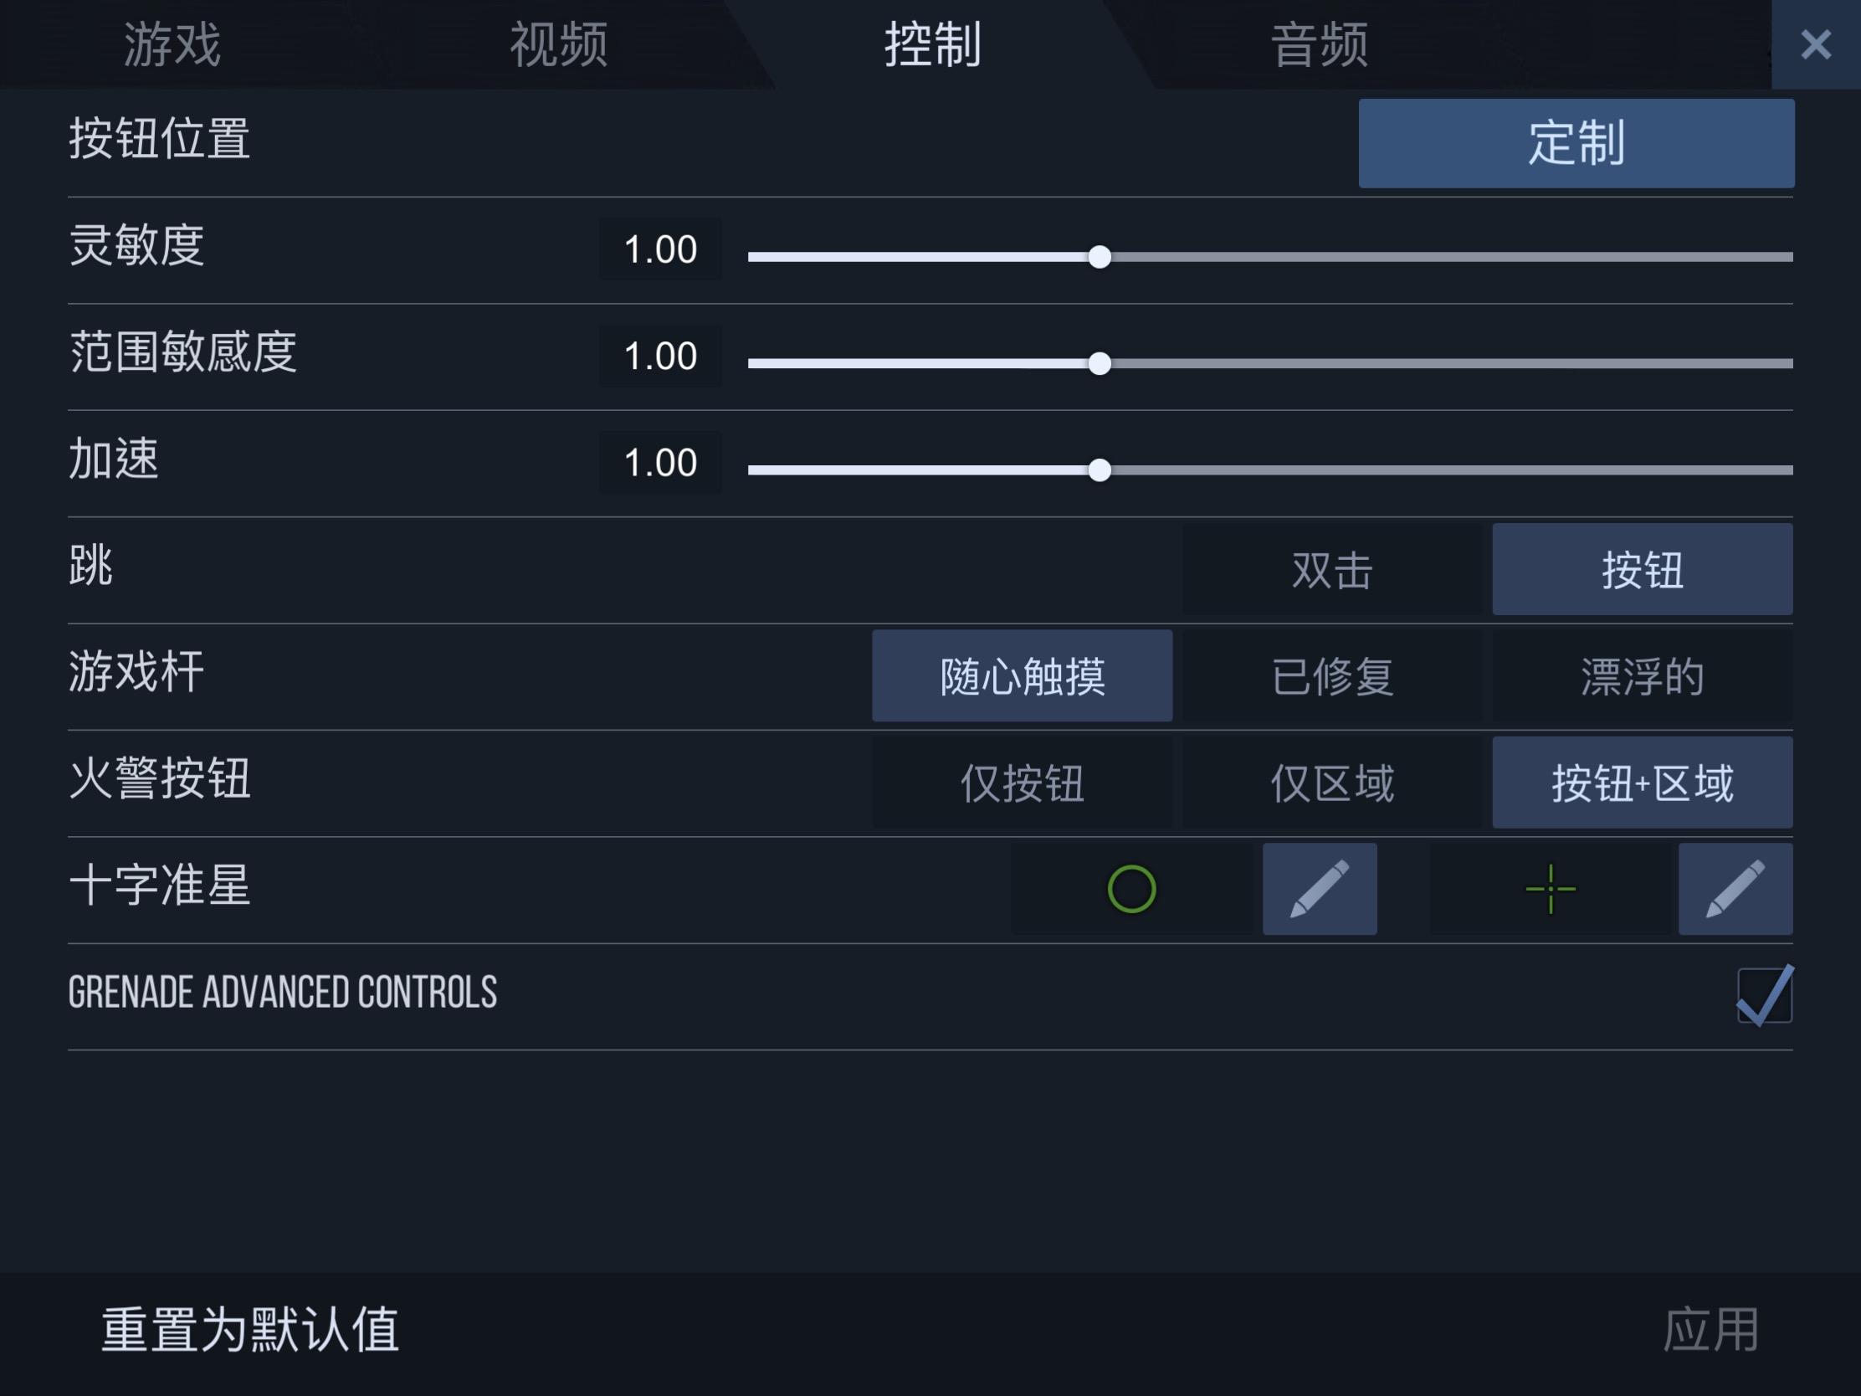Select the green circle crosshair preview

(1131, 889)
